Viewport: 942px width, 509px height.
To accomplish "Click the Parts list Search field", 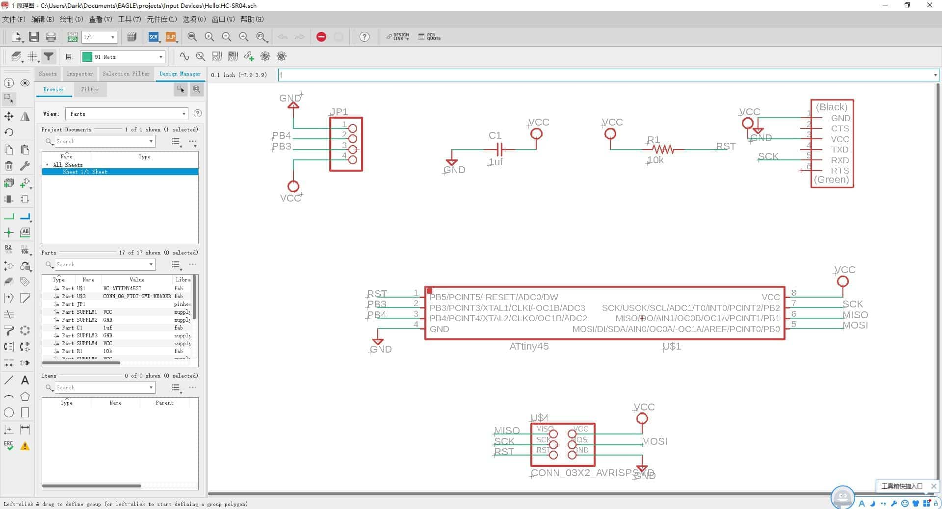I will 100,264.
